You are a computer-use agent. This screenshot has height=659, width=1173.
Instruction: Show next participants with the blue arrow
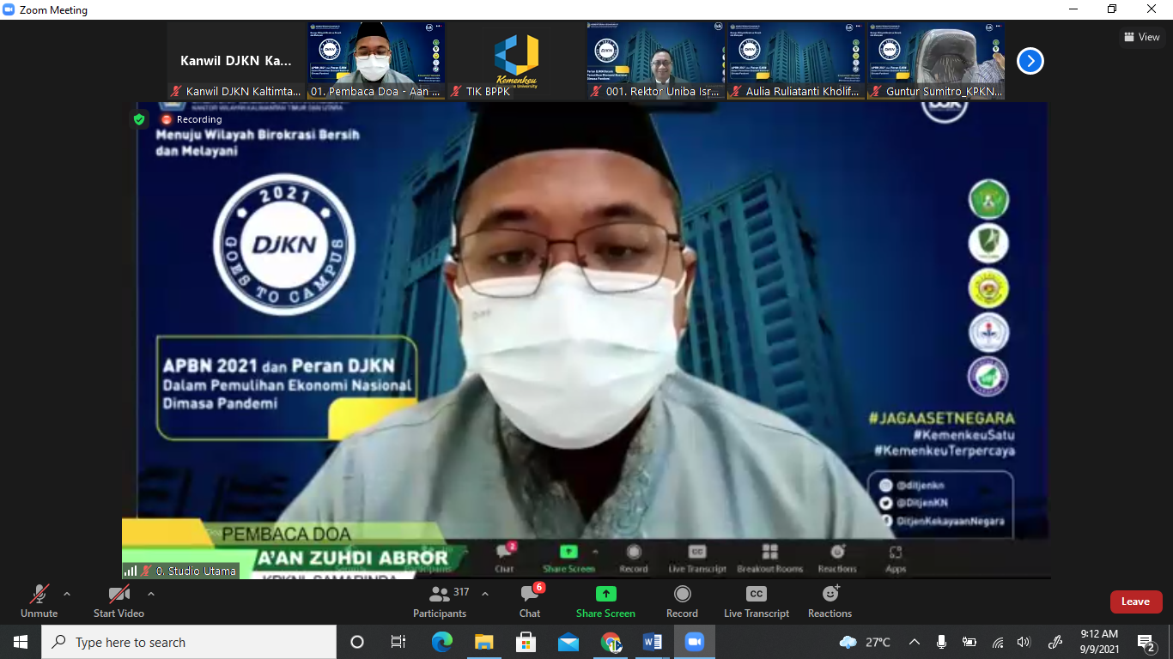(1030, 61)
